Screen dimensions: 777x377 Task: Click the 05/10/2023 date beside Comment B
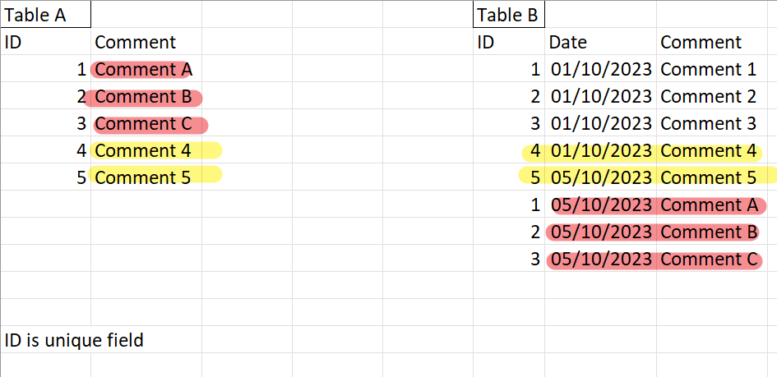[600, 232]
